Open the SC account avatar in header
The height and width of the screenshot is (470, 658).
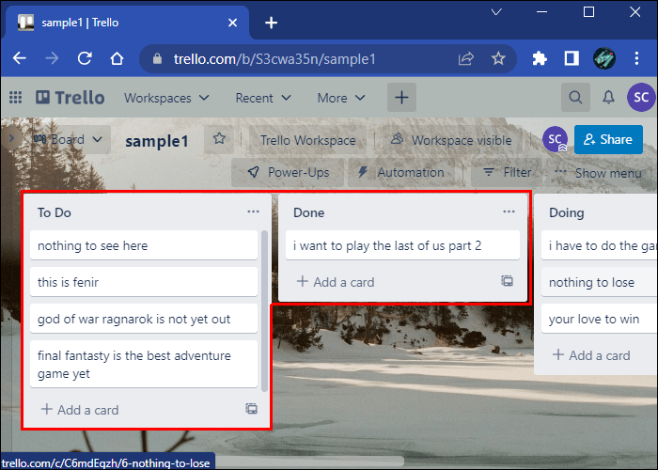point(641,98)
